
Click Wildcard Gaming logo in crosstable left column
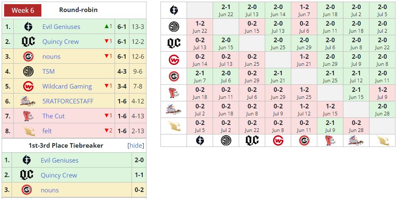(174, 60)
